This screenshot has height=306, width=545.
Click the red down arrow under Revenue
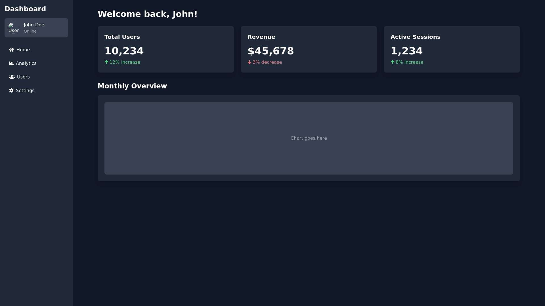click(250, 62)
